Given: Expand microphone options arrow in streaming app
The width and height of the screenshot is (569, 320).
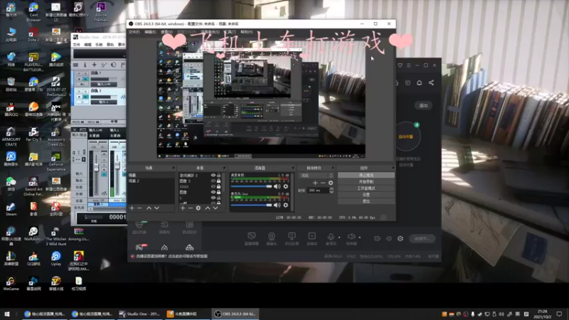Looking at the screenshot, I should coord(339,238).
